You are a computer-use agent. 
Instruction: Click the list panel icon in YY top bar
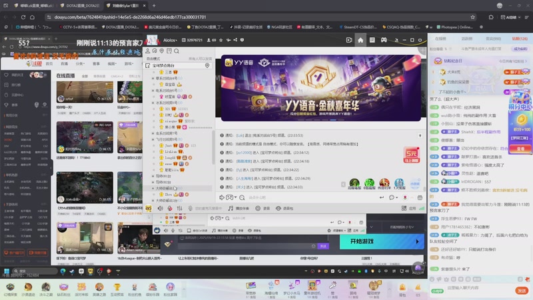point(372,40)
